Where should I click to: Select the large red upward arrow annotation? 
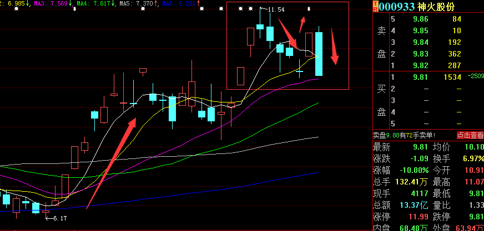[110, 161]
